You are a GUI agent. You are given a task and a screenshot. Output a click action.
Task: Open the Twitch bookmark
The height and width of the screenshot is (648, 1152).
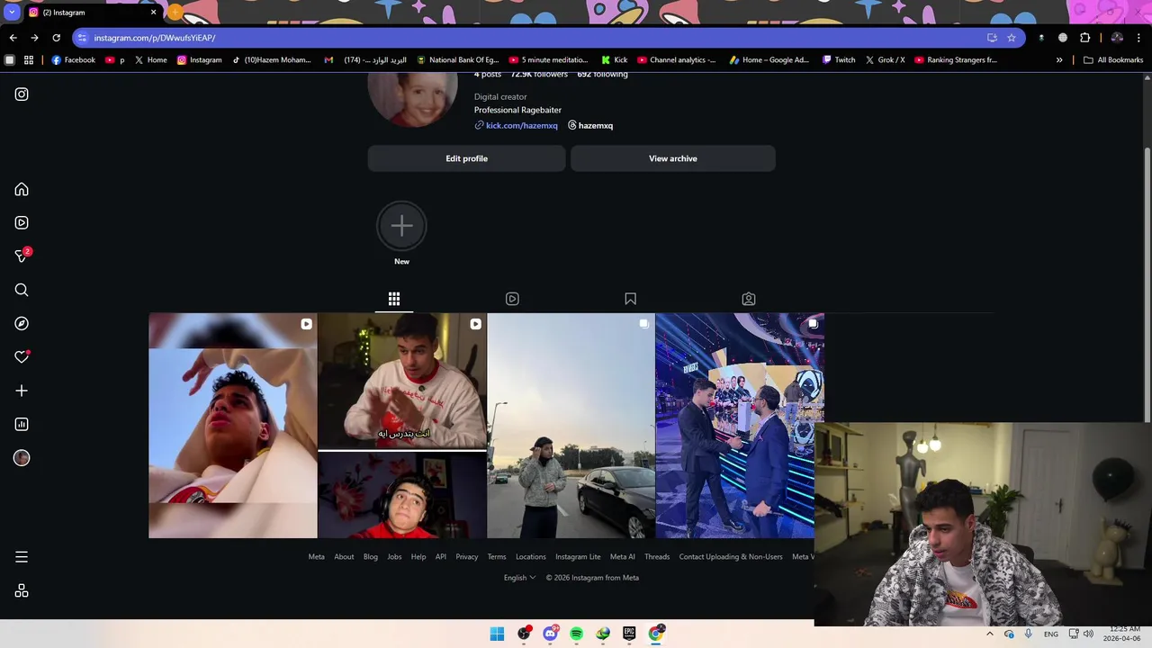click(x=839, y=60)
